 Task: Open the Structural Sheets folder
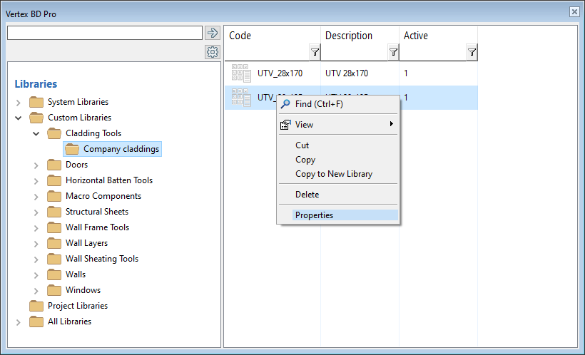tap(97, 212)
